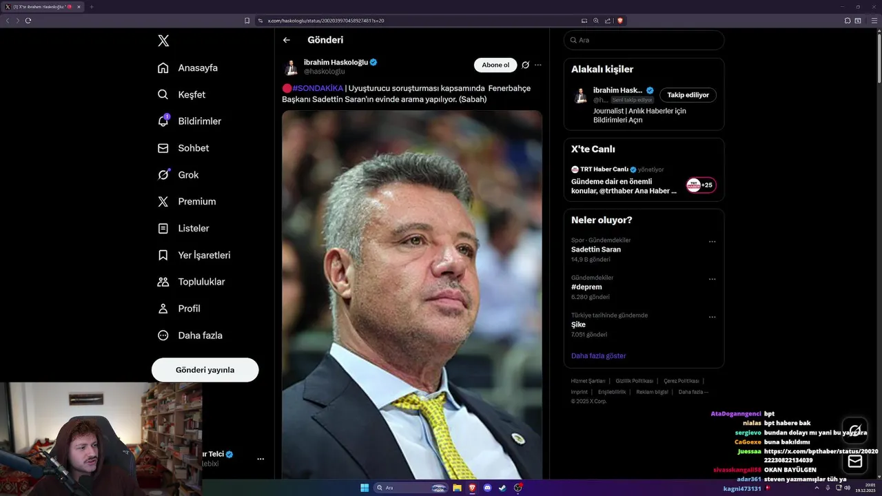Screen dimensions: 882x496
Task: Open more options for Şike trend
Action: [712, 317]
